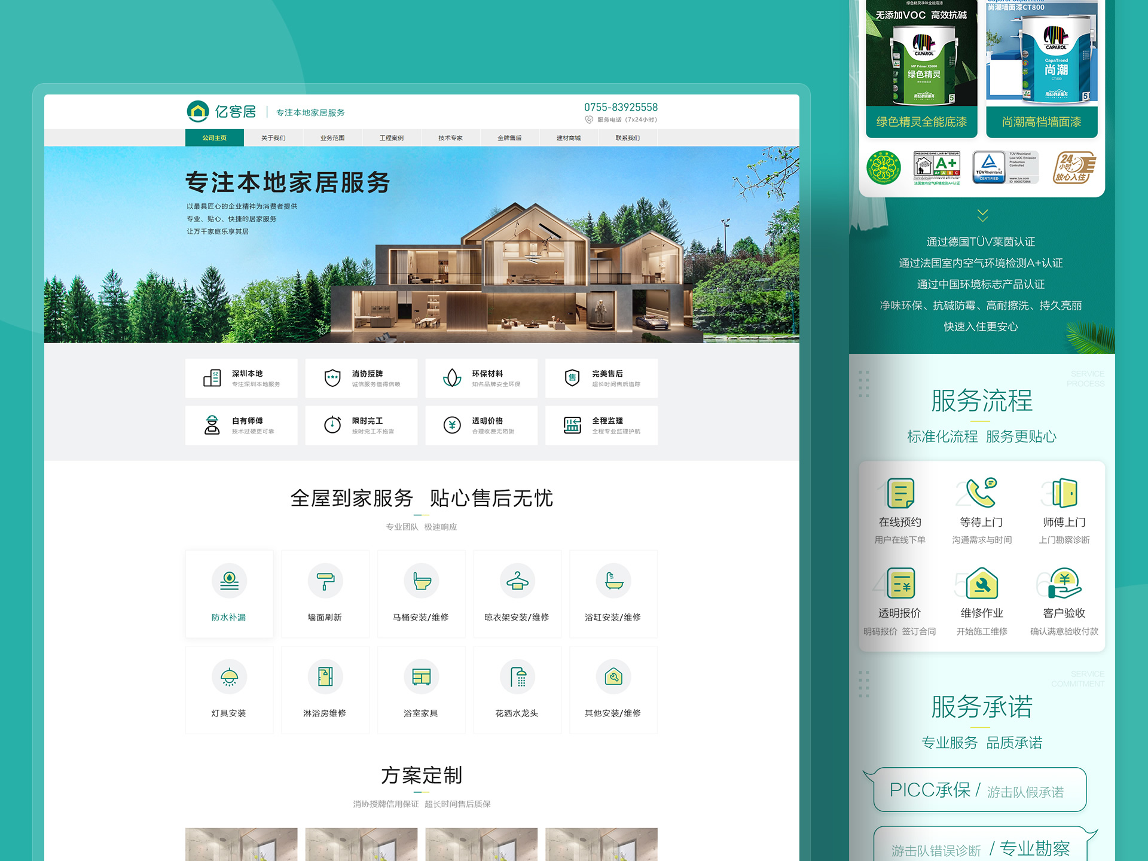The height and width of the screenshot is (861, 1148).
Task: Open the 业务范围 navigation tab
Action: tap(332, 138)
